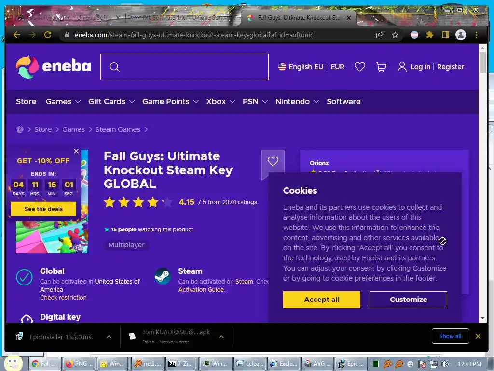494x371 pixels.
Task: Open ccleaner taskbar item
Action: pos(250,364)
